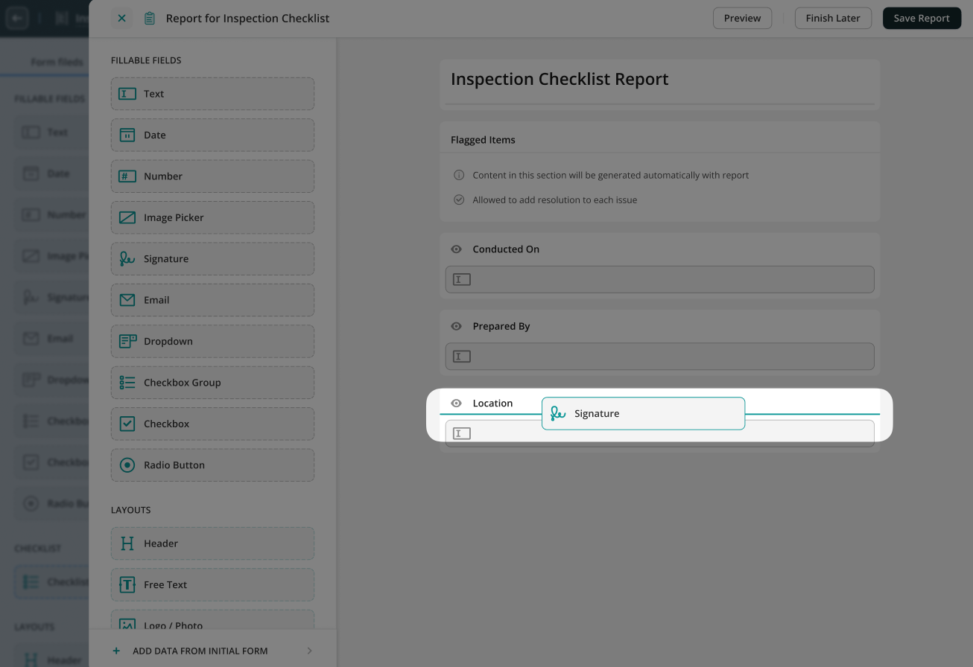Image resolution: width=973 pixels, height=667 pixels.
Task: Hide the Prepared By field
Action: [x=457, y=326]
